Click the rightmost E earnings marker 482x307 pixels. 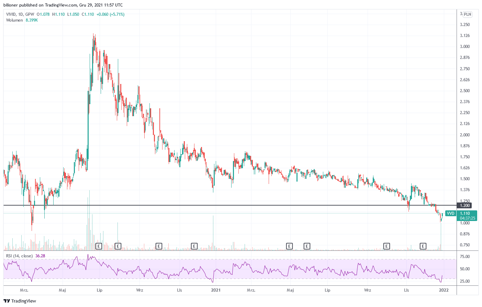point(423,246)
